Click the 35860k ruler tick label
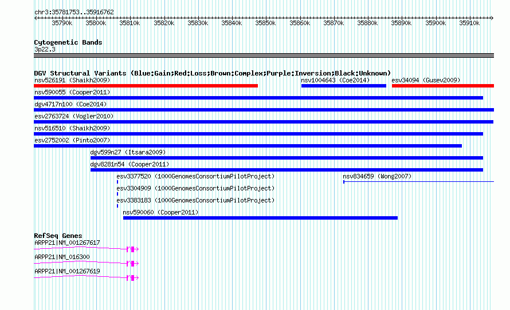510x310 pixels. click(300, 23)
